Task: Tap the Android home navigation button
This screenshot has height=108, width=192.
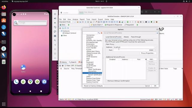Action: tap(30, 91)
